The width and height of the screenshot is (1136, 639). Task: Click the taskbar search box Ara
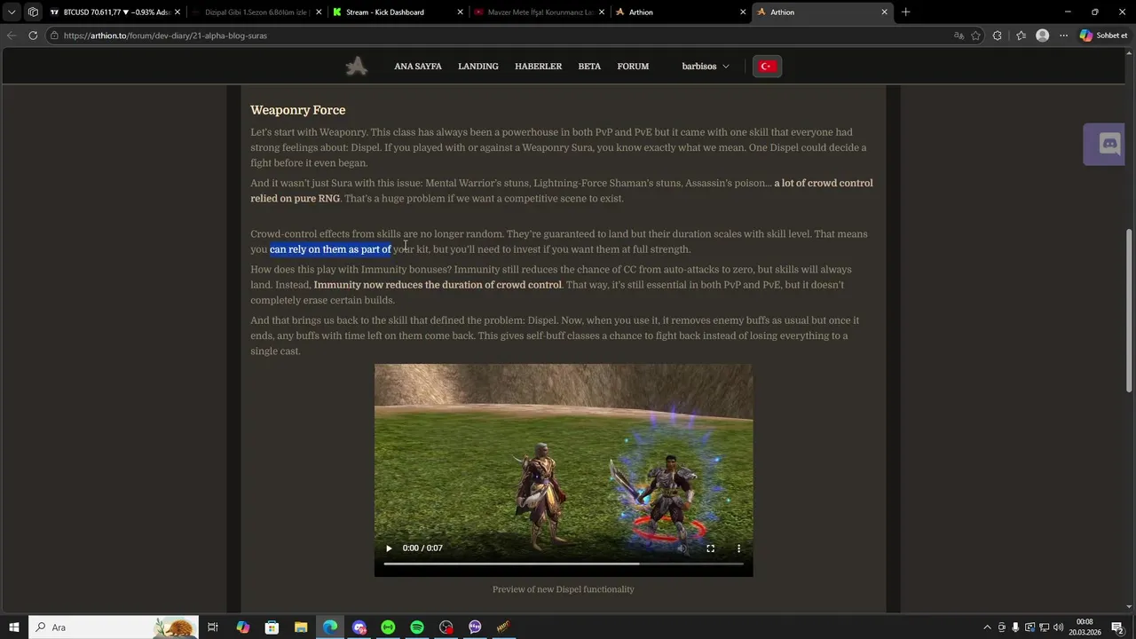point(113,627)
